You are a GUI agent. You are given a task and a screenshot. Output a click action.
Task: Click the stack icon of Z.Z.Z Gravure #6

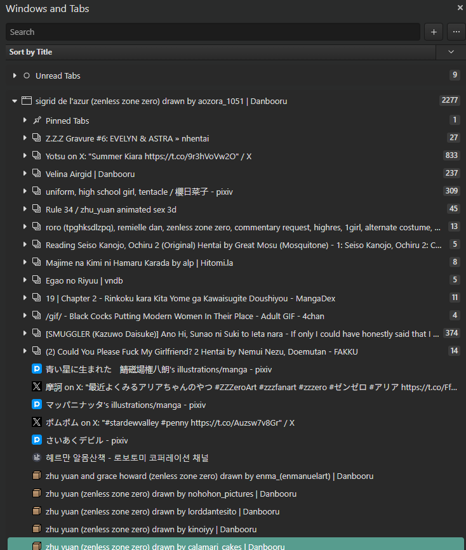tap(37, 138)
